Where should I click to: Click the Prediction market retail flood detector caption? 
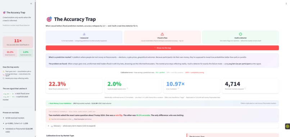pos(16,25)
